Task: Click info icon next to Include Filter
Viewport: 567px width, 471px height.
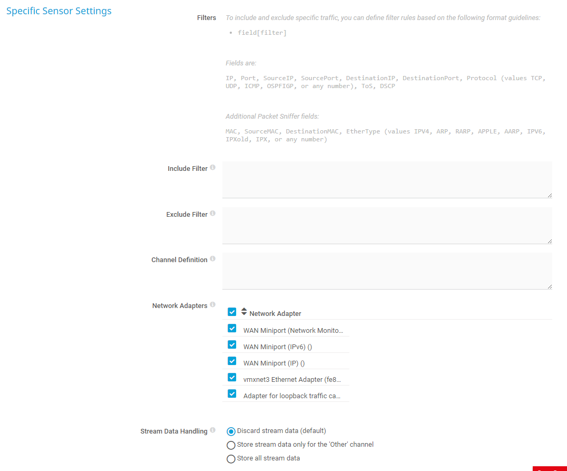Action: click(x=213, y=168)
